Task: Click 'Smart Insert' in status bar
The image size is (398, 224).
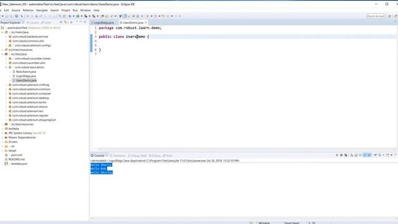Action: coord(292,223)
